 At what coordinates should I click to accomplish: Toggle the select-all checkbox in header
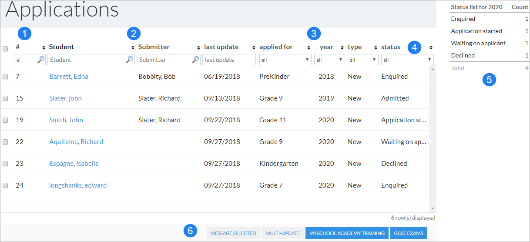[x=5, y=49]
